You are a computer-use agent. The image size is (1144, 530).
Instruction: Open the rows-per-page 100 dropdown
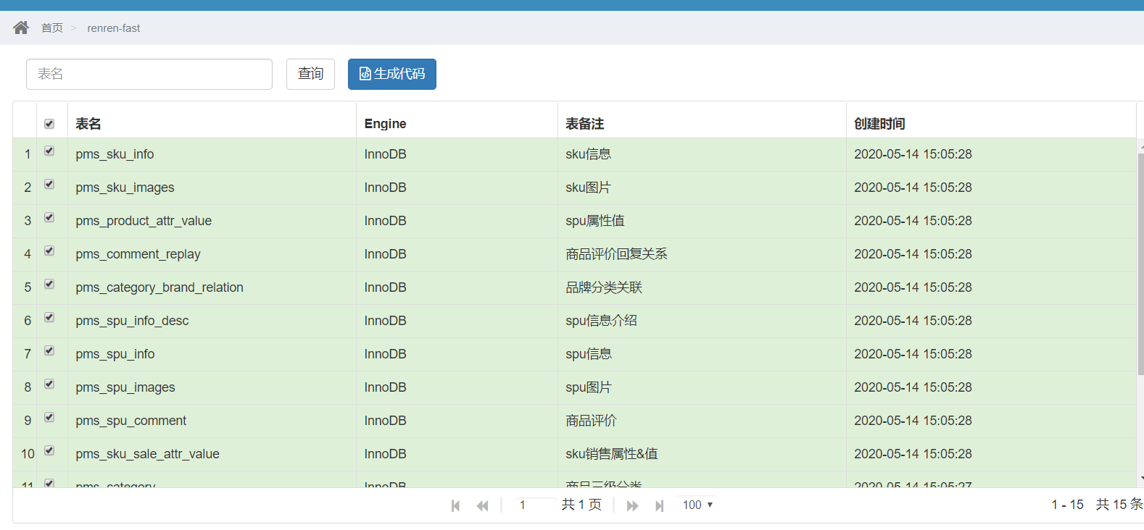coord(697,505)
